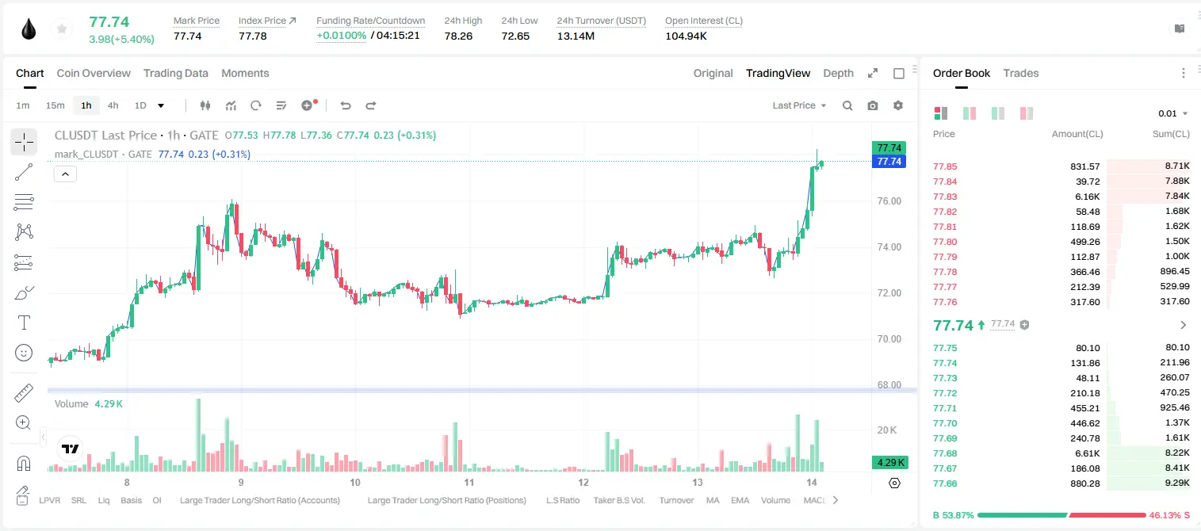Undo last chart action
Screen dimensions: 1201x531
[346, 105]
